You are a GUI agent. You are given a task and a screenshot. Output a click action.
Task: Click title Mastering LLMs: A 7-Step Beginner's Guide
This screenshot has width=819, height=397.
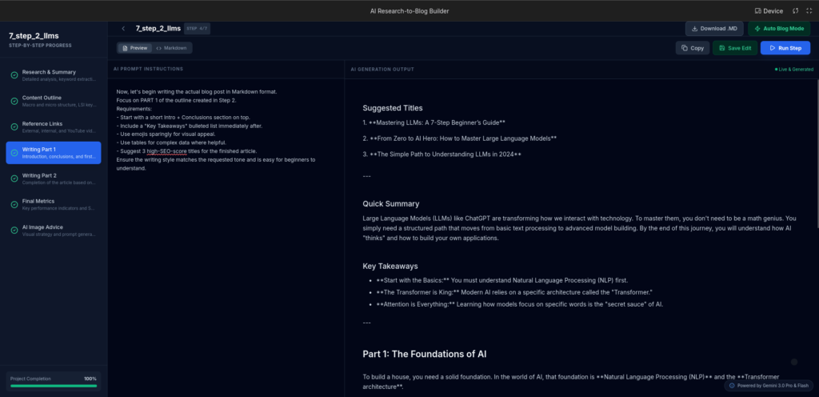coord(433,122)
